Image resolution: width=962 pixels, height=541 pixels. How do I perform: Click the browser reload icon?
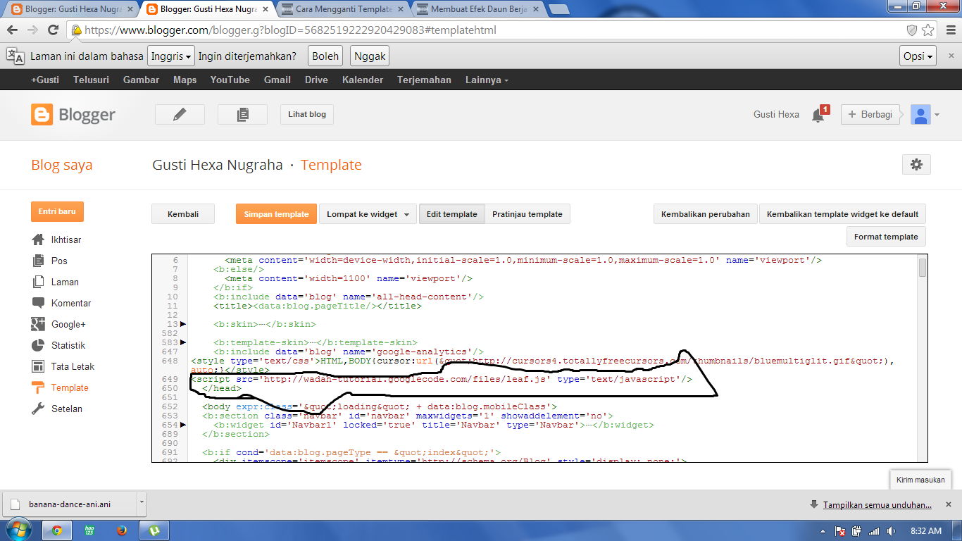coord(53,30)
